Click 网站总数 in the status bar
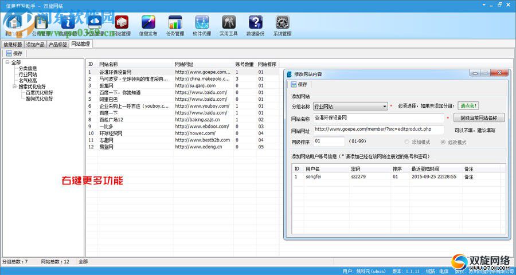Image resolution: width=516 pixels, height=275 pixels. pyautogui.click(x=55, y=262)
